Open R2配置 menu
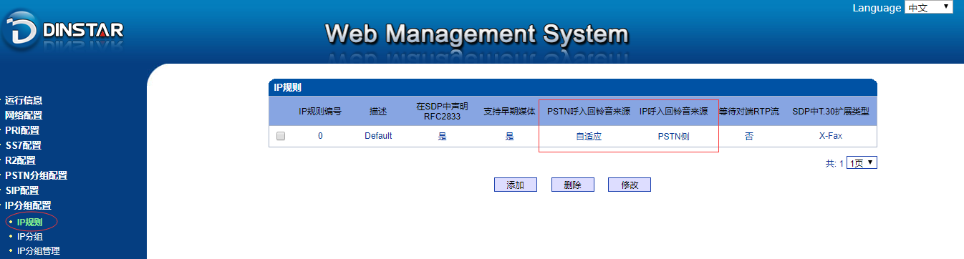The width and height of the screenshot is (964, 259). pyautogui.click(x=20, y=160)
